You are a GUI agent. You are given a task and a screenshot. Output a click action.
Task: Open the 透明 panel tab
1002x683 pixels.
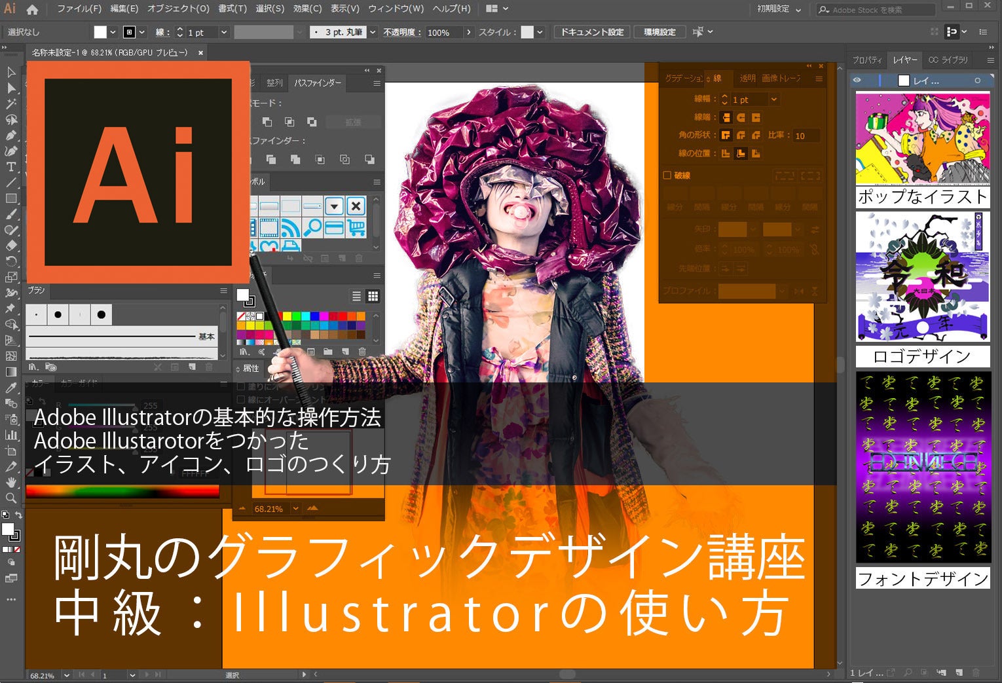click(x=747, y=79)
